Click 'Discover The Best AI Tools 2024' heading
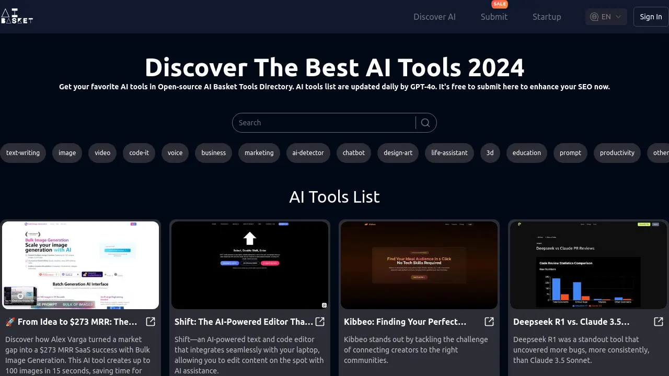The height and width of the screenshot is (376, 669). pyautogui.click(x=334, y=67)
